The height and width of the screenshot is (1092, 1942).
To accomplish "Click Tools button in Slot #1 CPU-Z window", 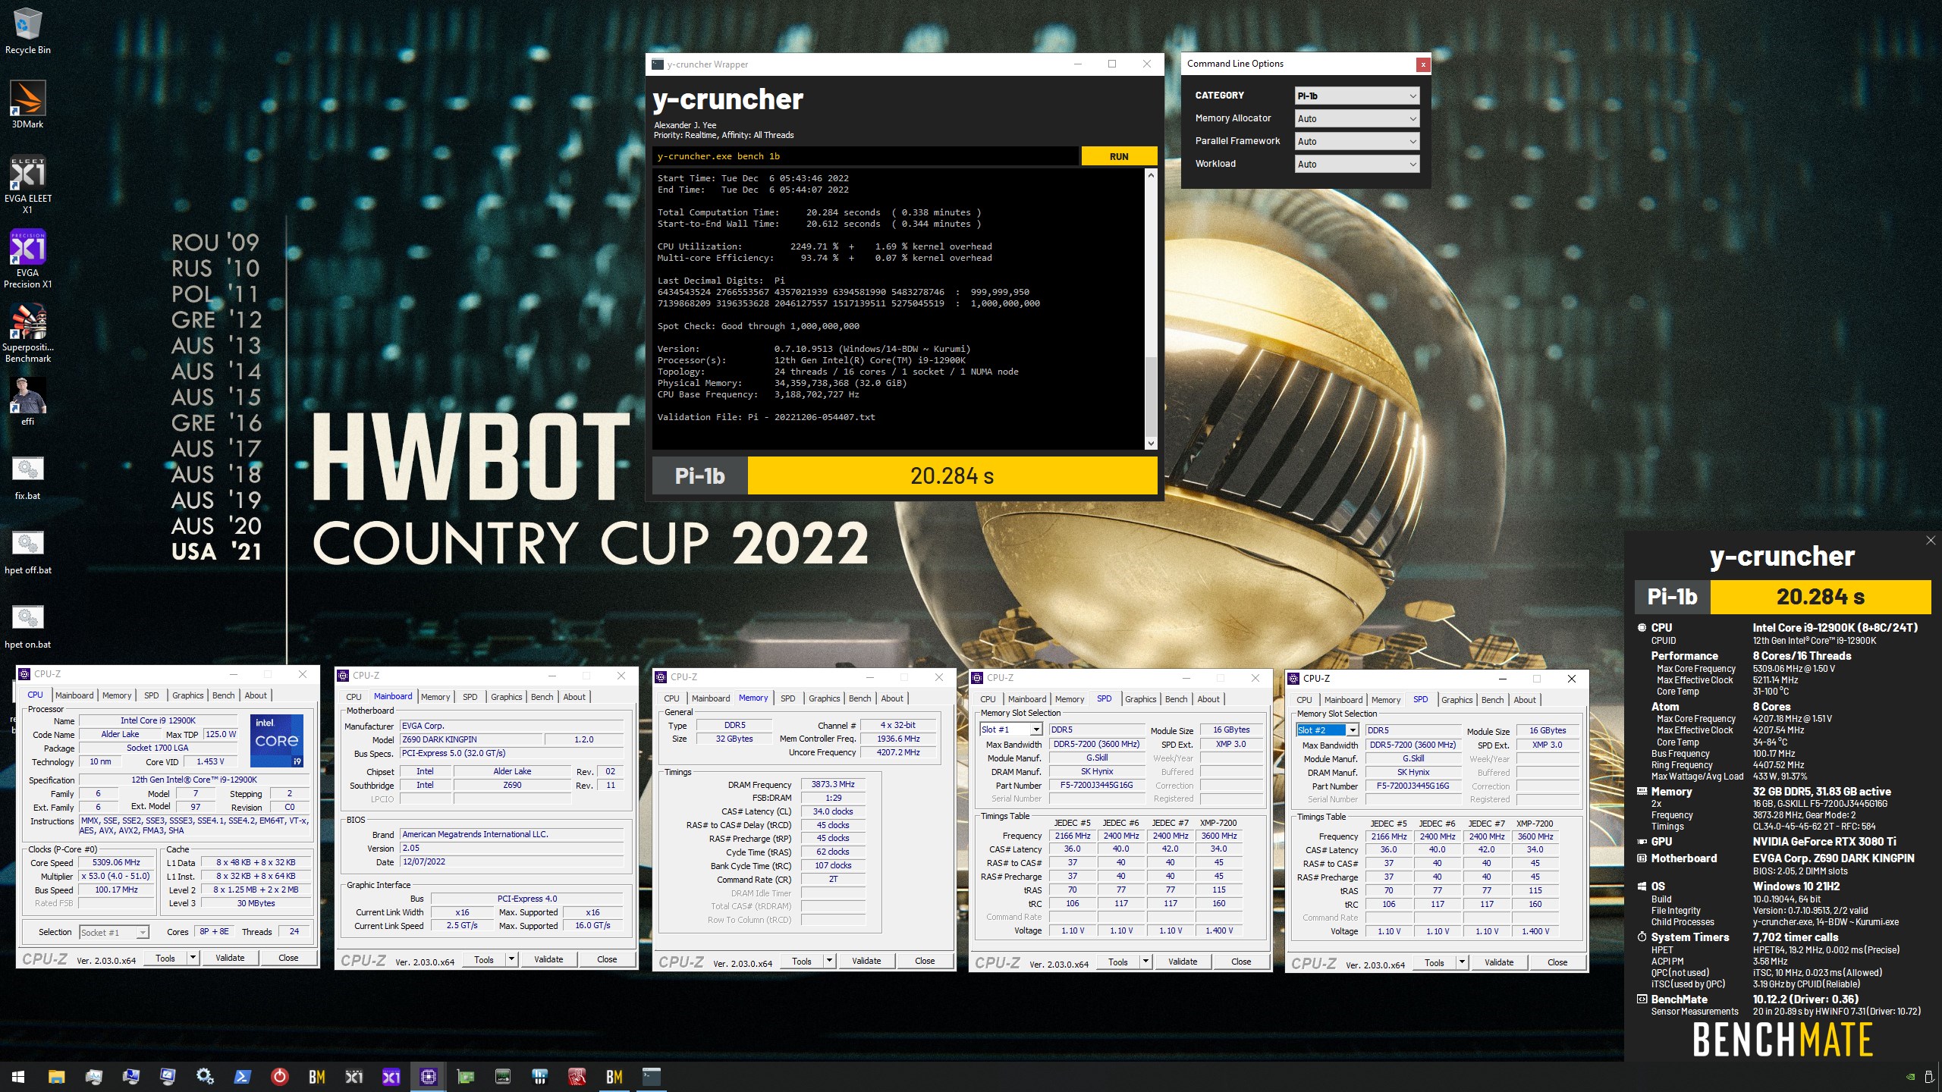I will [1118, 962].
